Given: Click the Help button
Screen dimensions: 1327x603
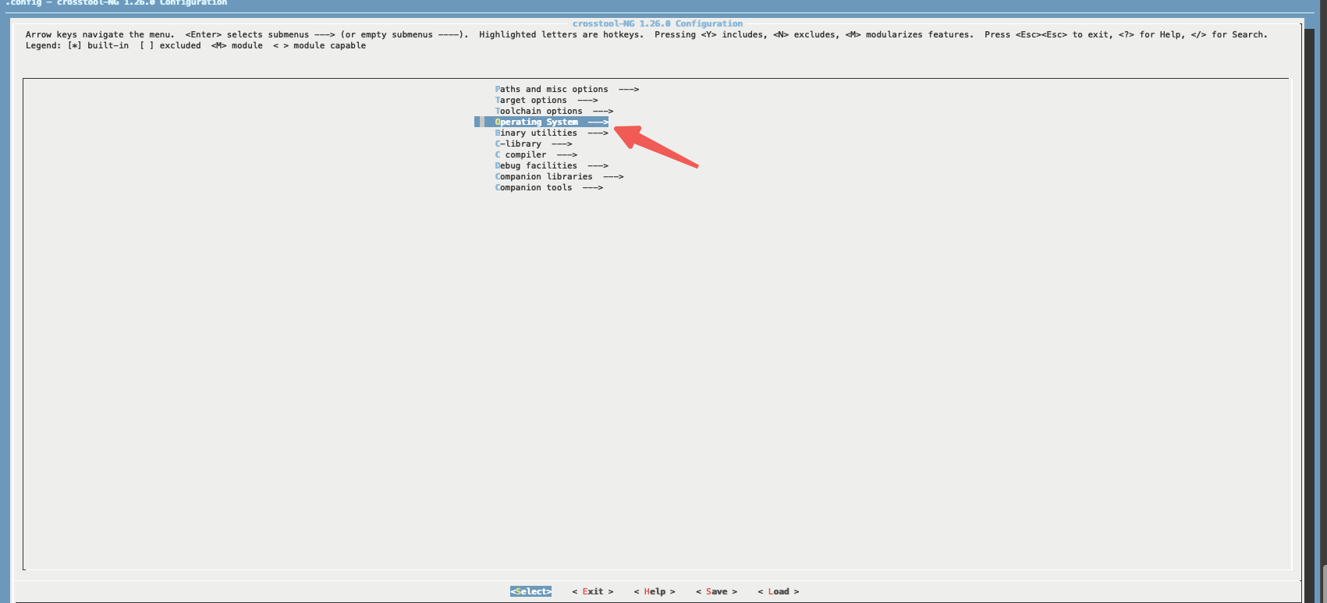Looking at the screenshot, I should click(655, 591).
